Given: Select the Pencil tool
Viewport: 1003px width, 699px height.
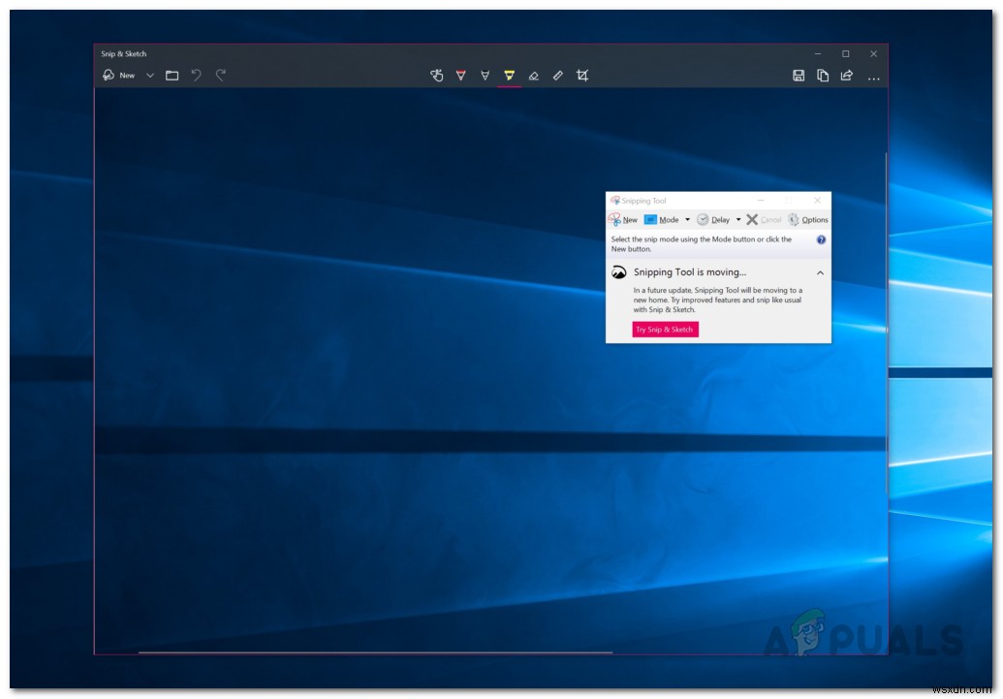Looking at the screenshot, I should coord(485,75).
